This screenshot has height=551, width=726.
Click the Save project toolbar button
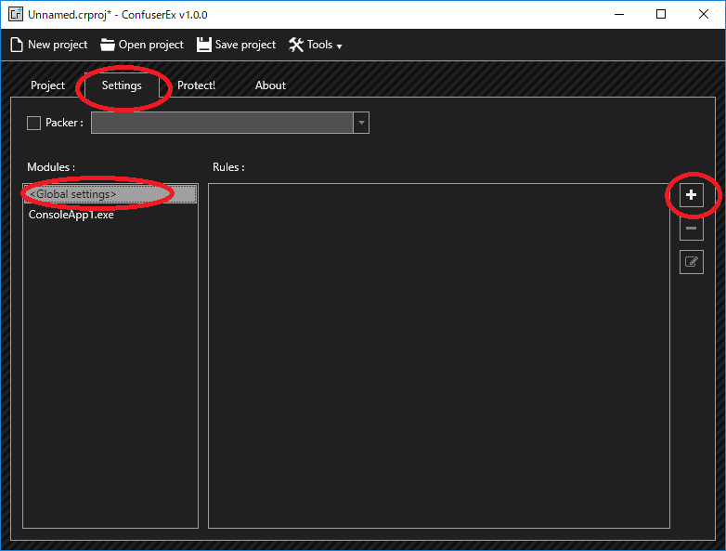(236, 45)
